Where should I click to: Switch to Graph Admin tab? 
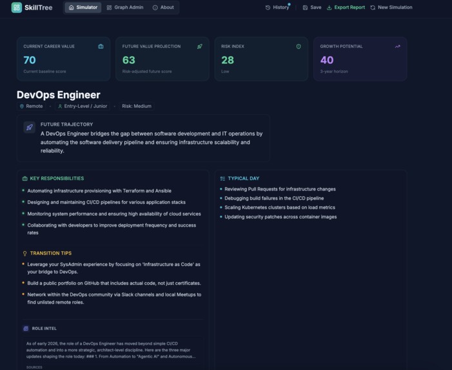tap(125, 8)
